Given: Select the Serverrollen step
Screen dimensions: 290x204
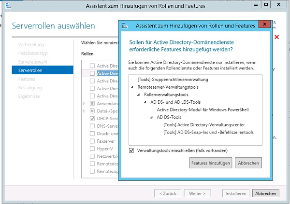Looking at the screenshot, I should click(43, 70).
